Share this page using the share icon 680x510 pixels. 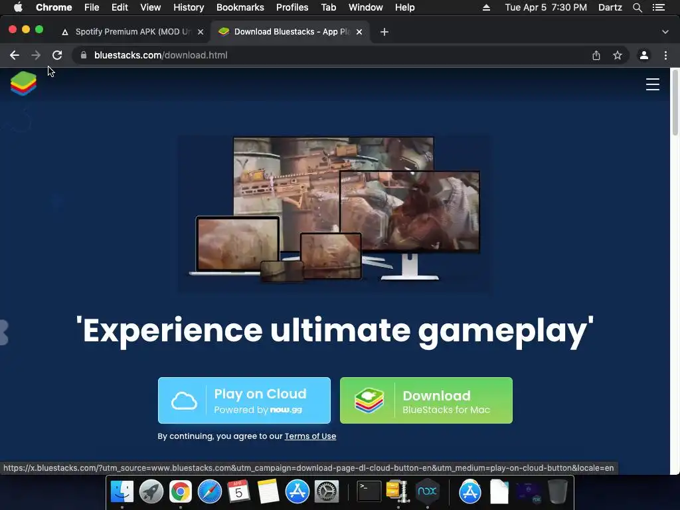point(596,55)
